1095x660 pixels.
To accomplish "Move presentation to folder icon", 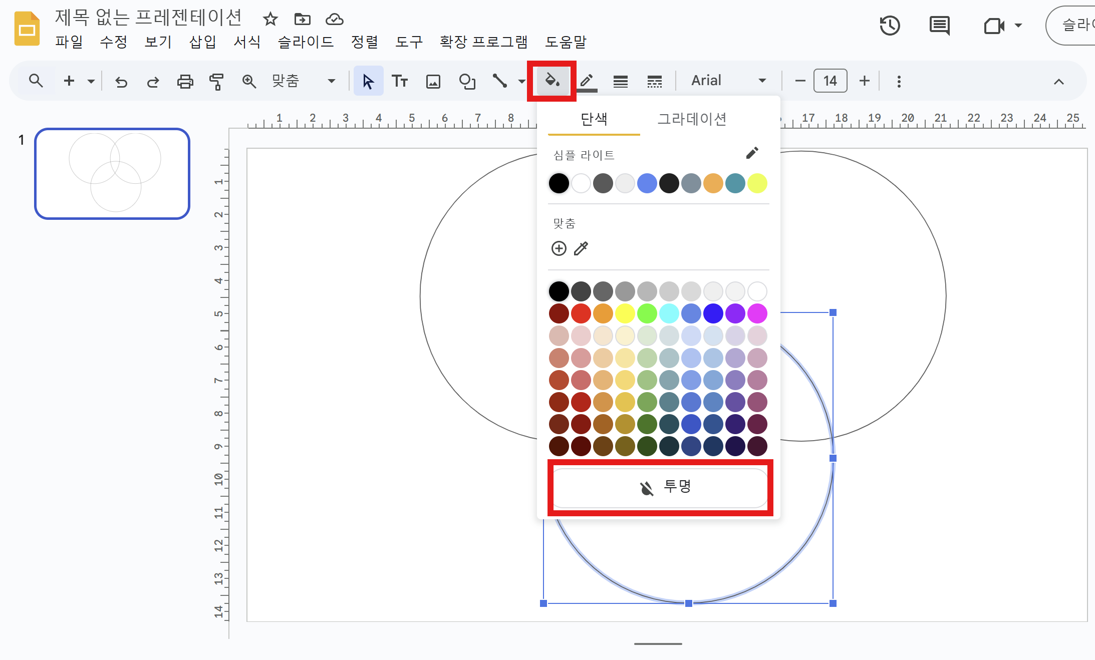I will [303, 19].
